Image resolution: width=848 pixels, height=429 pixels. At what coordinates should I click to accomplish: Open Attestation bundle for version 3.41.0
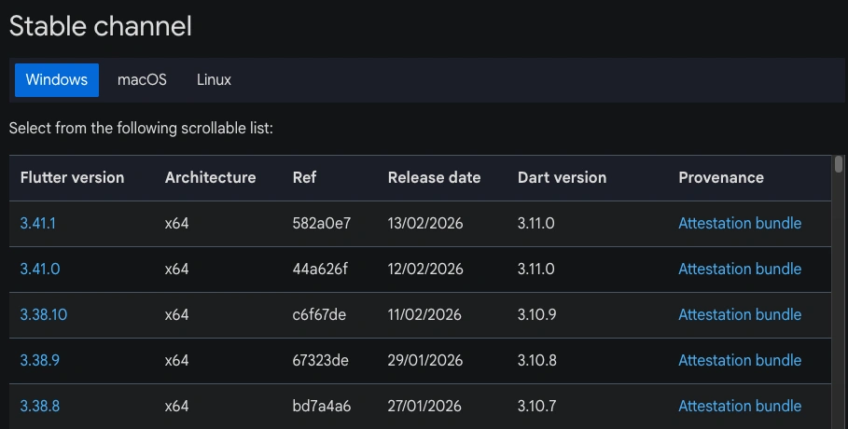(740, 269)
